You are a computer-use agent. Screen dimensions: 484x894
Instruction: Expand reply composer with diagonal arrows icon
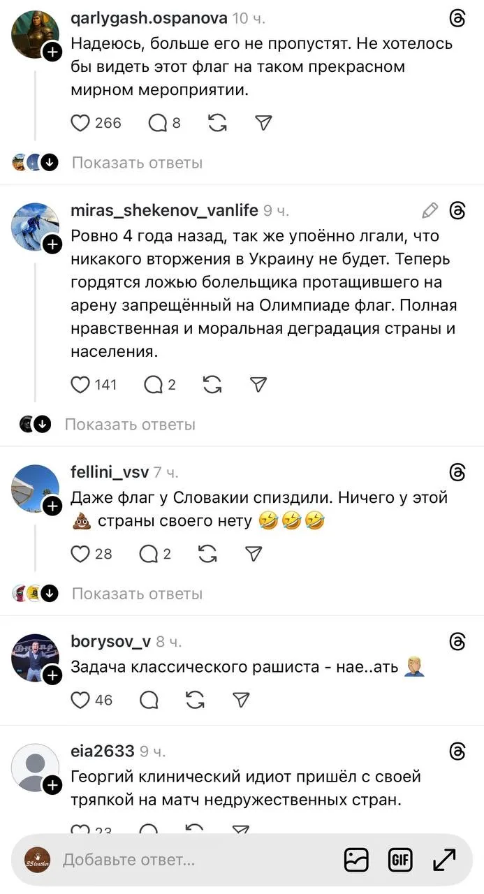click(444, 859)
